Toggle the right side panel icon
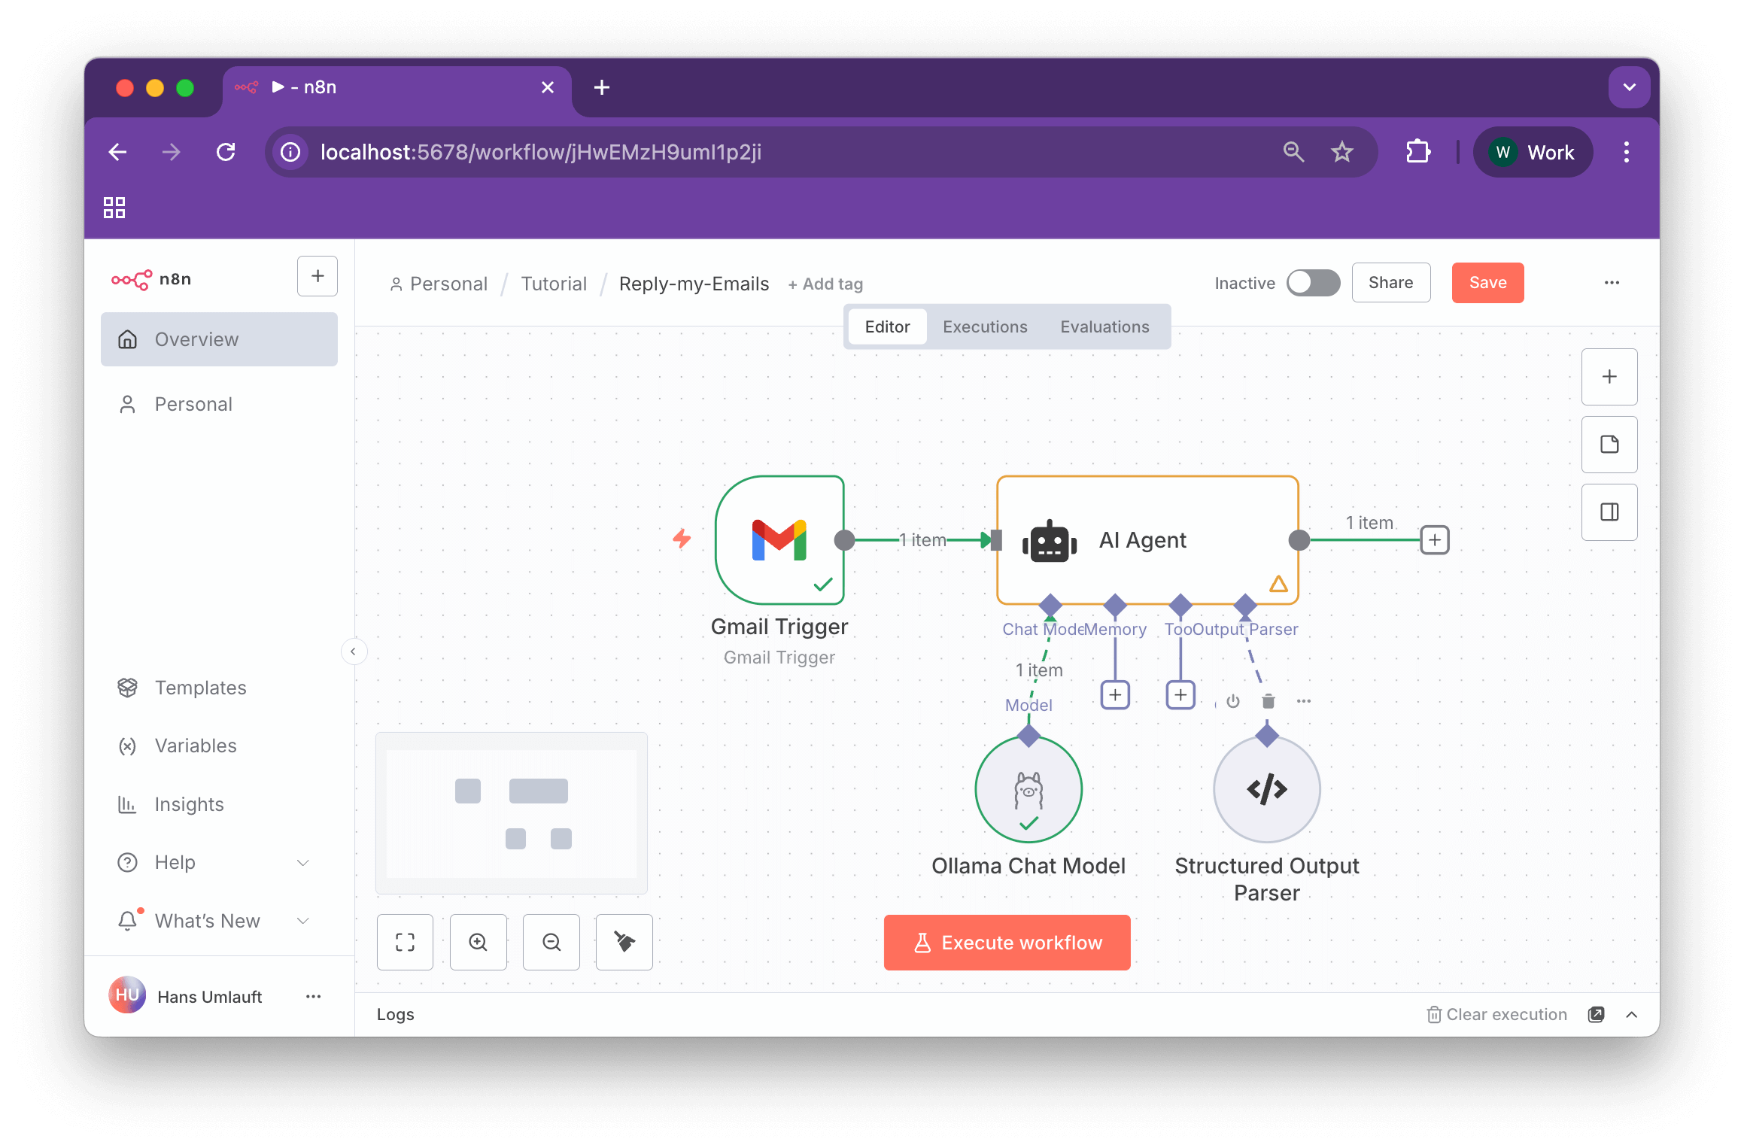The height and width of the screenshot is (1148, 1744). 1609,512
